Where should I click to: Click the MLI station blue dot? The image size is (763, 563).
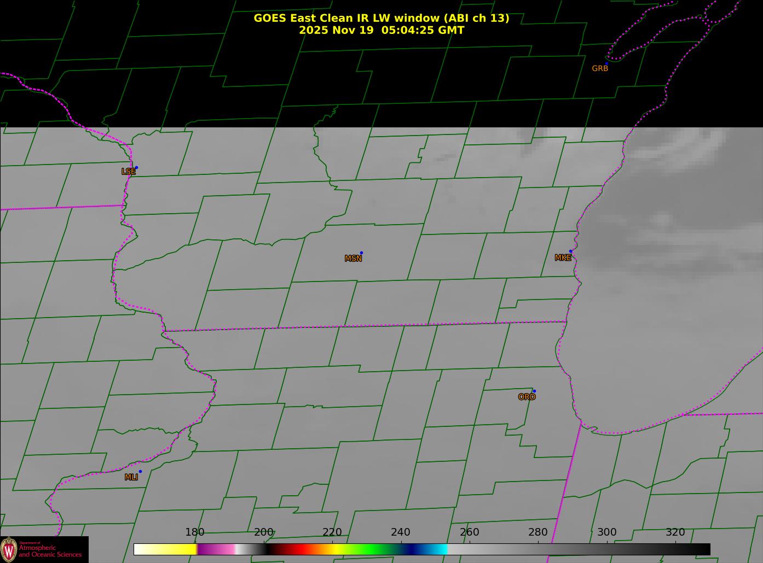140,472
